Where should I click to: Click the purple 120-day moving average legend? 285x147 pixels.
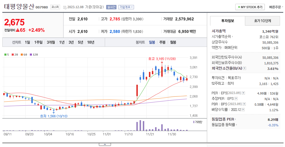click(x=34, y=55)
